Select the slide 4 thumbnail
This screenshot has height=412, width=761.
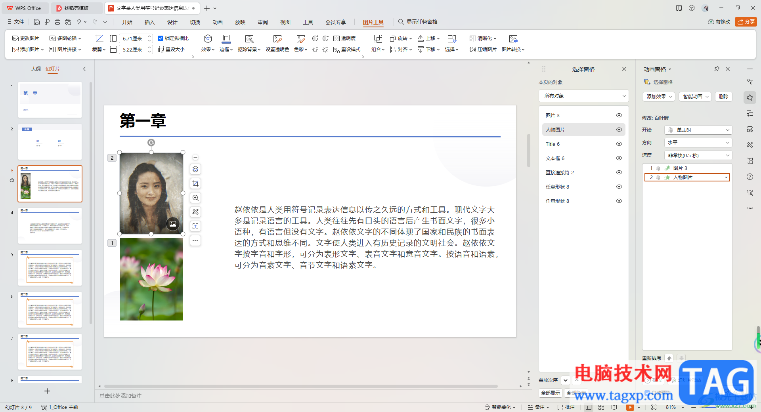click(50, 226)
